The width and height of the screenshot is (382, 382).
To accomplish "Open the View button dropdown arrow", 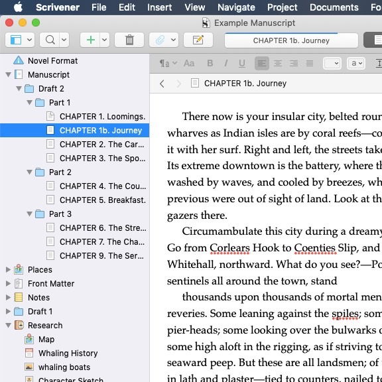I will [x=29, y=40].
